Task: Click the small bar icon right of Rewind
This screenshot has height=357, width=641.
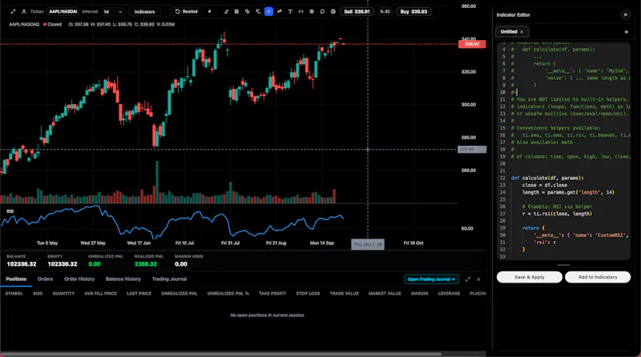Action: (209, 11)
